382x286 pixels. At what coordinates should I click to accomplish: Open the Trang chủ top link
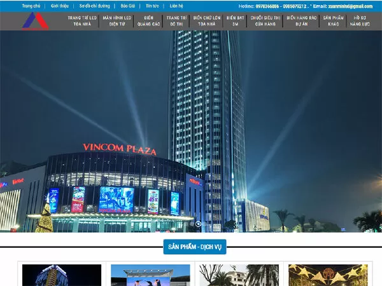point(31,6)
